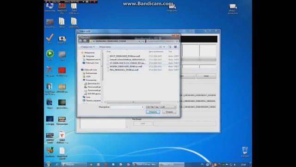Screen dimensions: 296x167
Task: Select Сеть in the navigation tree
Action: coord(88,97)
